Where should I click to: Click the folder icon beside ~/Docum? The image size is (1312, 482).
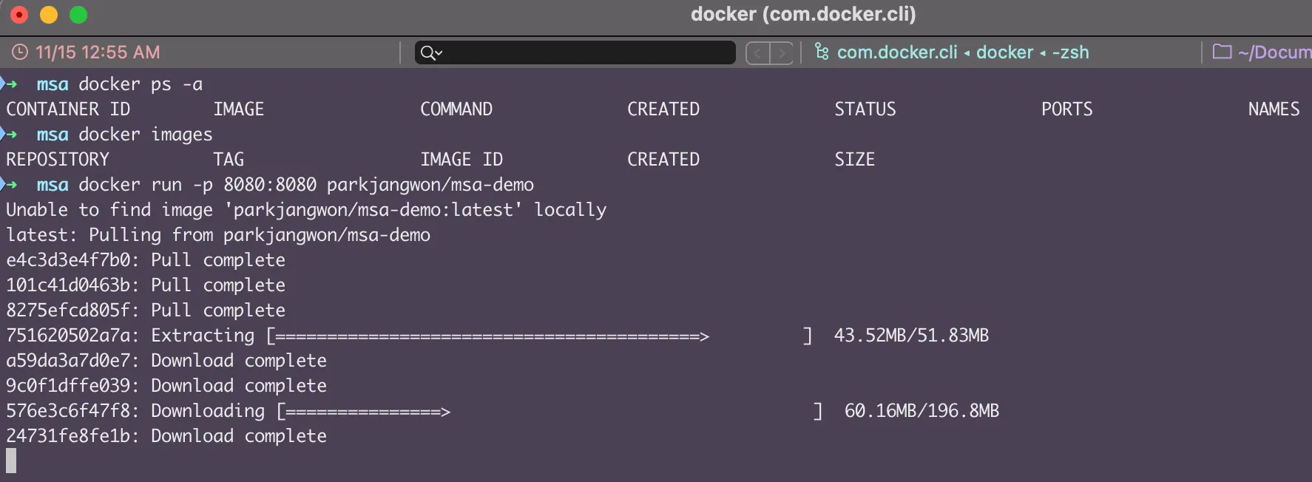1222,52
